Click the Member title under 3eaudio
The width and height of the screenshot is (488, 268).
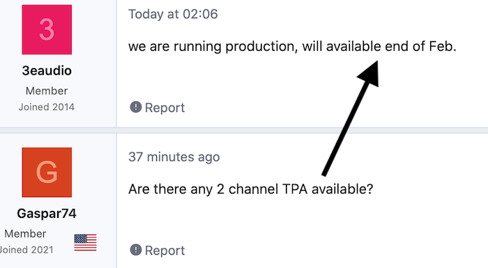(x=47, y=90)
